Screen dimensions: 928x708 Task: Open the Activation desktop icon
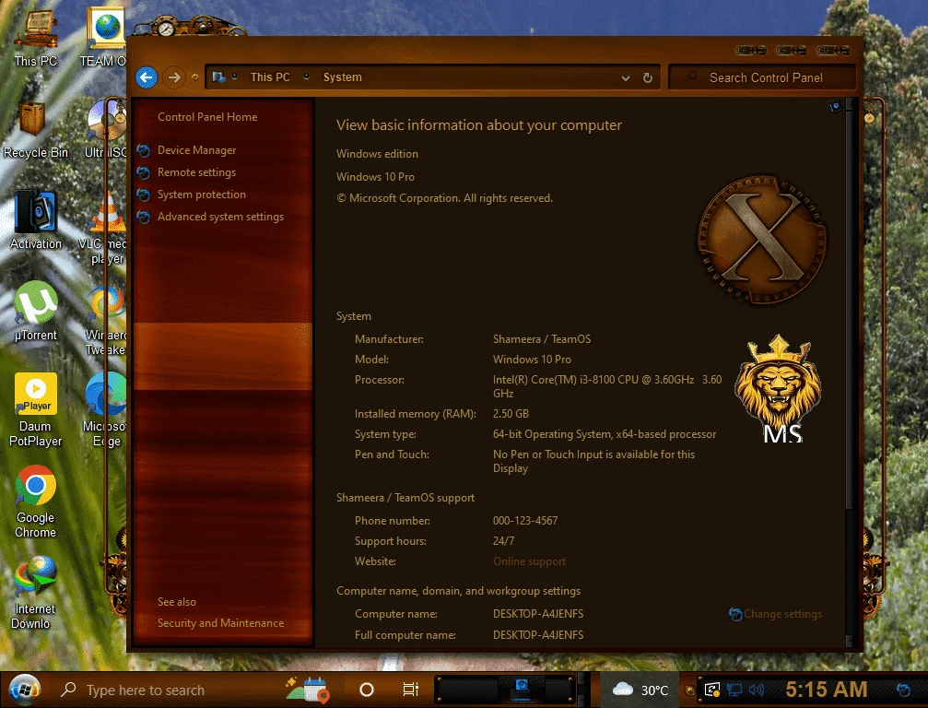(36, 219)
